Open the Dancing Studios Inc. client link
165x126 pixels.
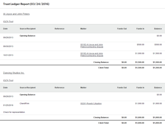pos(14,73)
